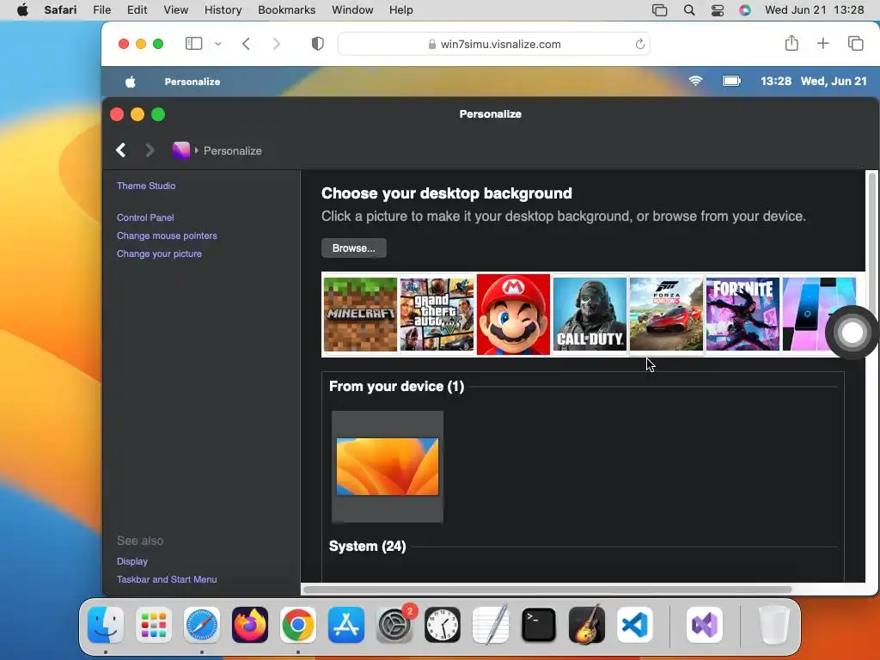Reload the page in Safari
Viewport: 880px width, 660px height.
point(639,44)
